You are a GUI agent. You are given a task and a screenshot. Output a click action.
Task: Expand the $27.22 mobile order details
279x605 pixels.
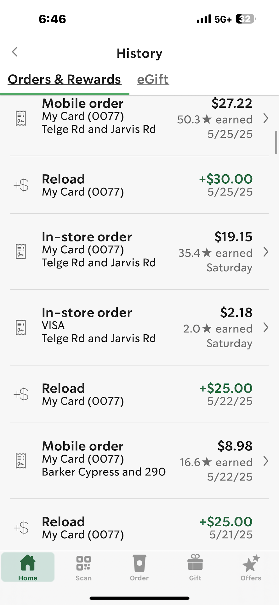(x=266, y=118)
